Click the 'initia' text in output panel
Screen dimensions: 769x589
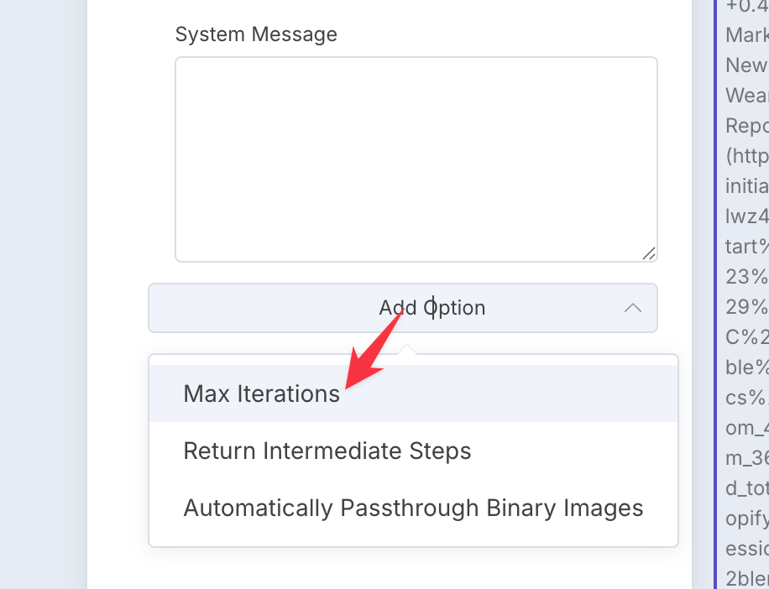click(747, 186)
